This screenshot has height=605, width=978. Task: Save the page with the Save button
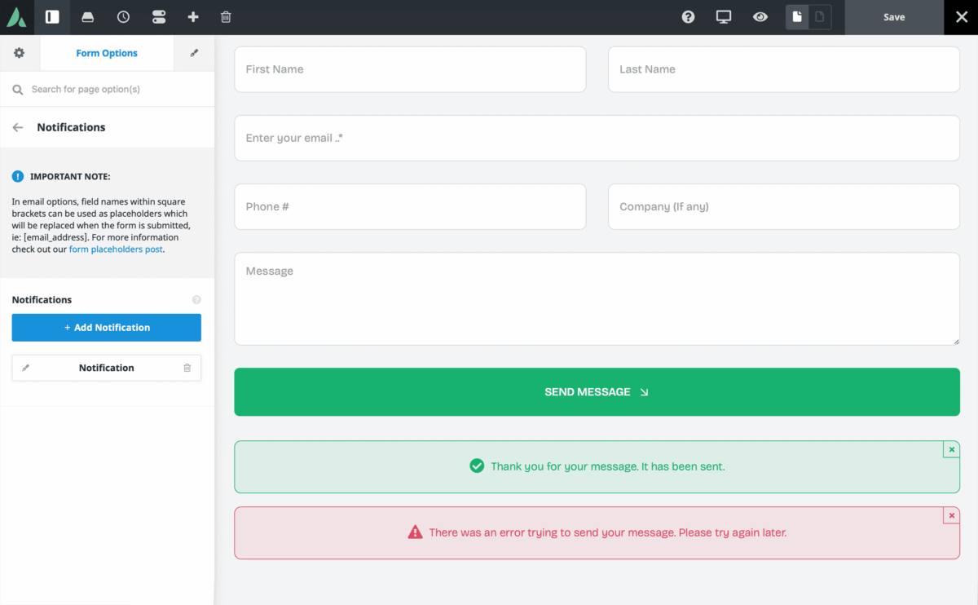tap(894, 17)
